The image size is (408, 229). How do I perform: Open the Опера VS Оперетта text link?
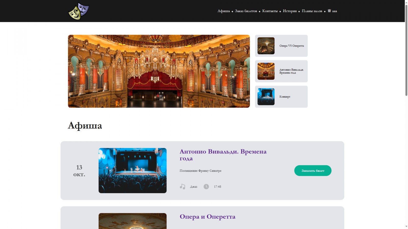[x=291, y=46]
